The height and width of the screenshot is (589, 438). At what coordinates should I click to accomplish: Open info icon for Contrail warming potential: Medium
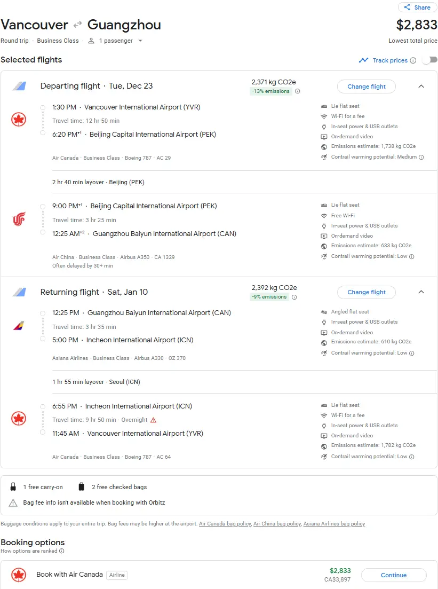421,158
